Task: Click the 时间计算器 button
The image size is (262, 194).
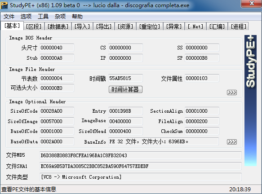Action: (125, 89)
